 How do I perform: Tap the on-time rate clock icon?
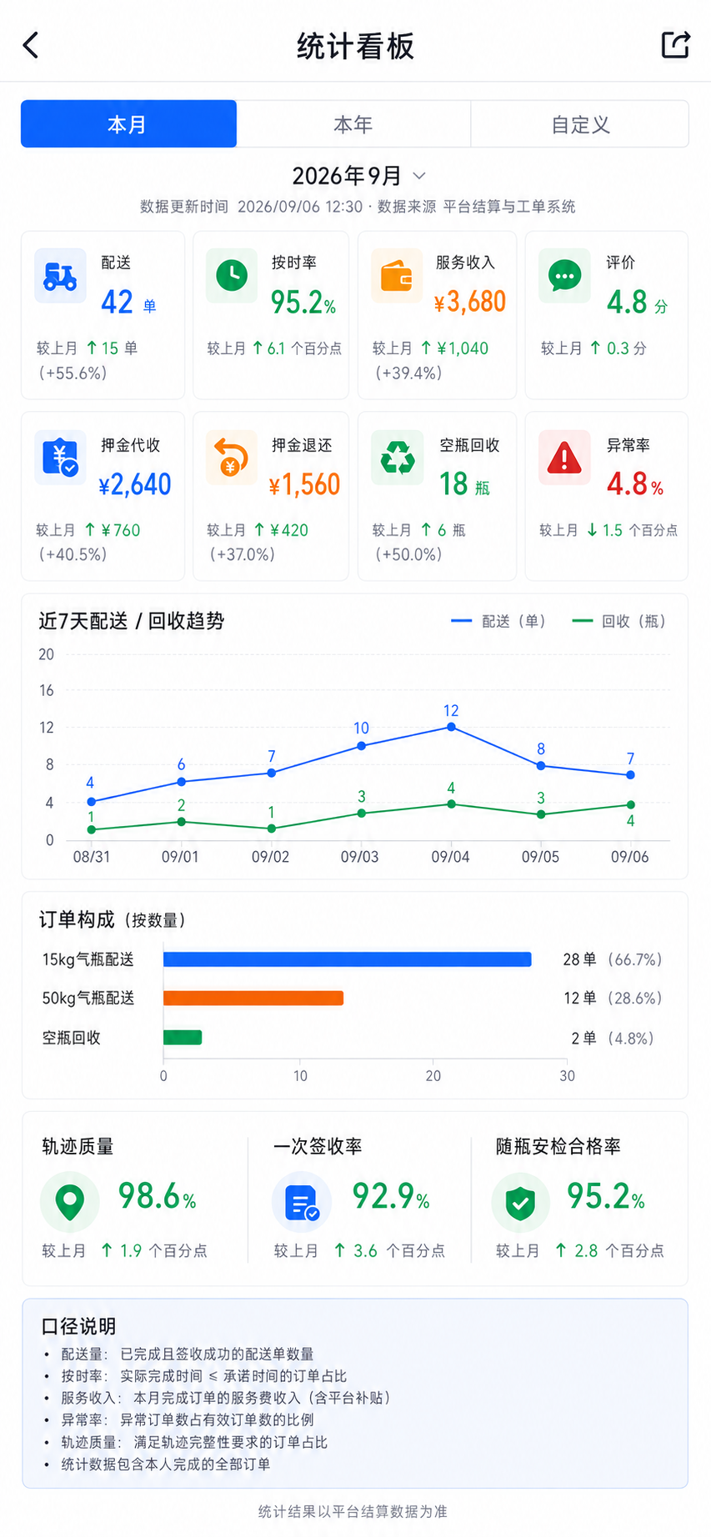tap(231, 276)
